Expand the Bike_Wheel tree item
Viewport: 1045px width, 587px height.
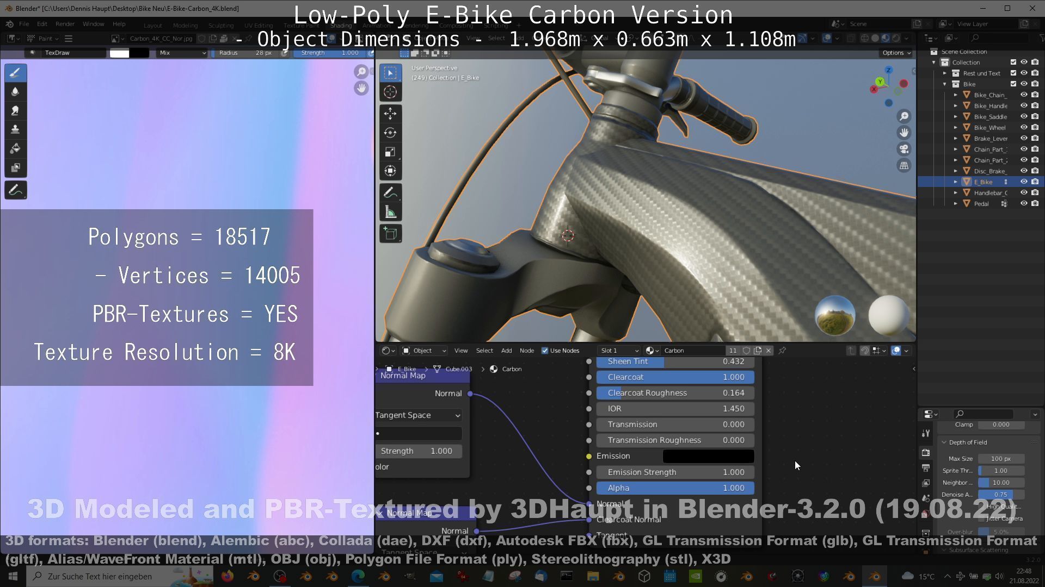(956, 127)
